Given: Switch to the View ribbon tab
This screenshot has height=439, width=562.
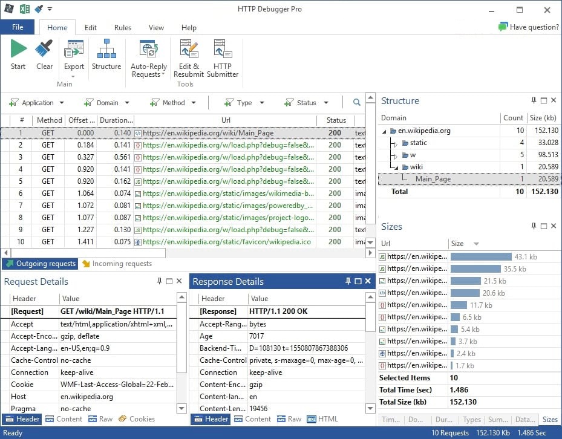Looking at the screenshot, I should (x=156, y=28).
